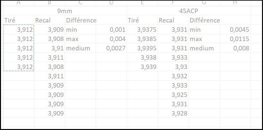Screen dimensions: 263x130
Task: Select cell with value 3,9395
Action: pos(142,48)
